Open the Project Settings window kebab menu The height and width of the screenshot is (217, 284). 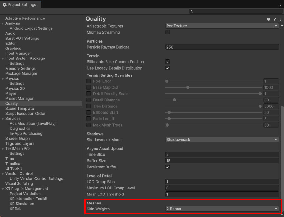[x=280, y=4]
